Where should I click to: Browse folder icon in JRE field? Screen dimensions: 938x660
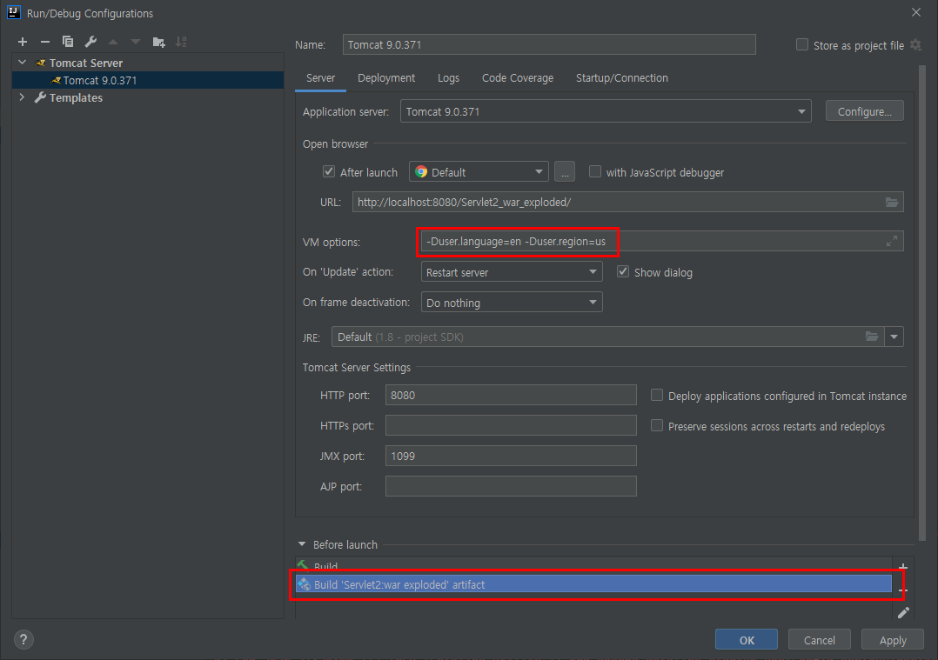pos(872,337)
